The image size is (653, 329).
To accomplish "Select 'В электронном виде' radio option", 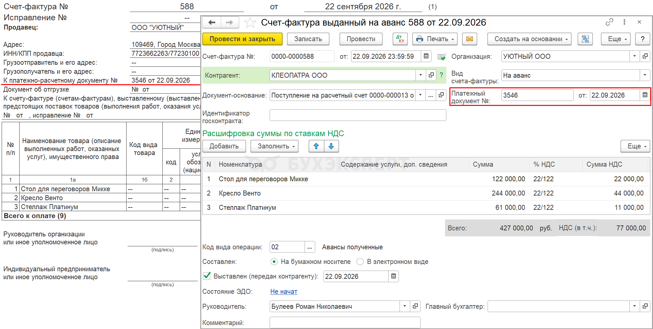I will pos(360,262).
